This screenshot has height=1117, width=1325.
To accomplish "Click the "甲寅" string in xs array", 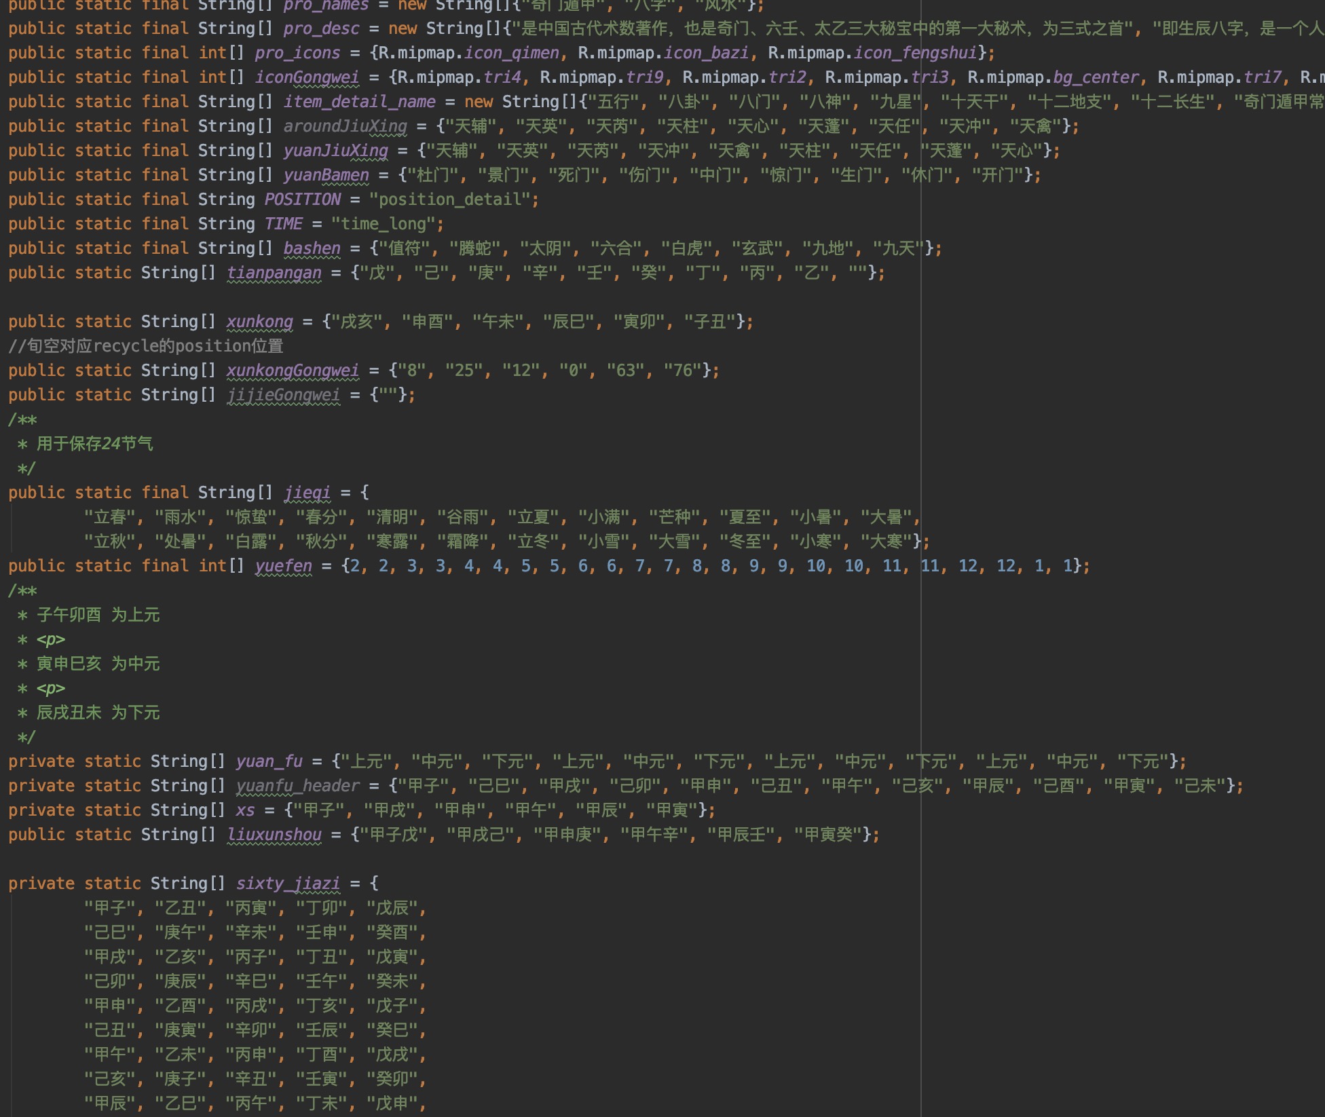I will pos(672,810).
